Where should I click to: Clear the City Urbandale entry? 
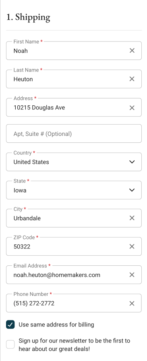point(132,218)
